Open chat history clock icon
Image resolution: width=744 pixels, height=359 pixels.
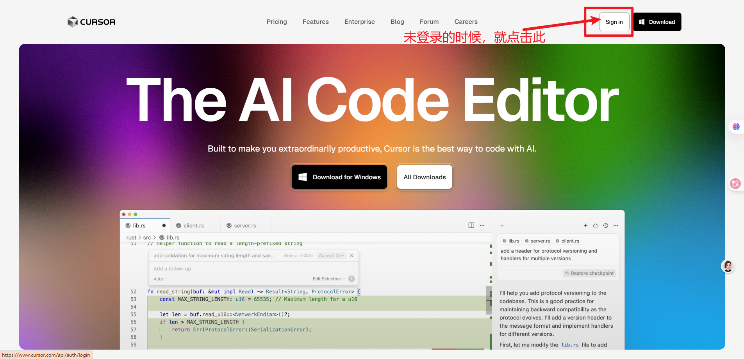click(x=606, y=225)
